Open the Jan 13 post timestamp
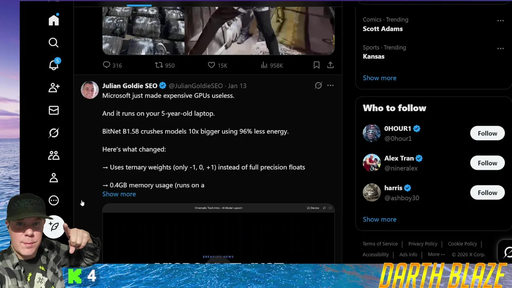The height and width of the screenshot is (288, 512). pos(237,86)
